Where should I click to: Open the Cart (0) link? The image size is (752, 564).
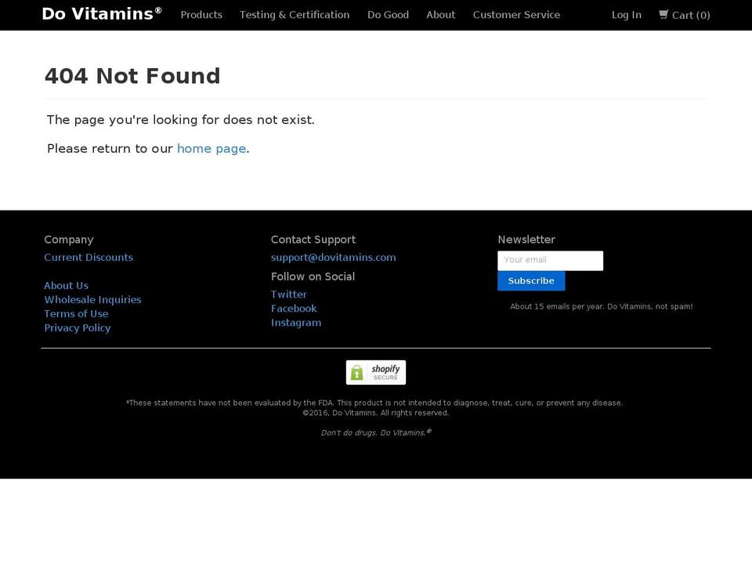[x=685, y=15]
